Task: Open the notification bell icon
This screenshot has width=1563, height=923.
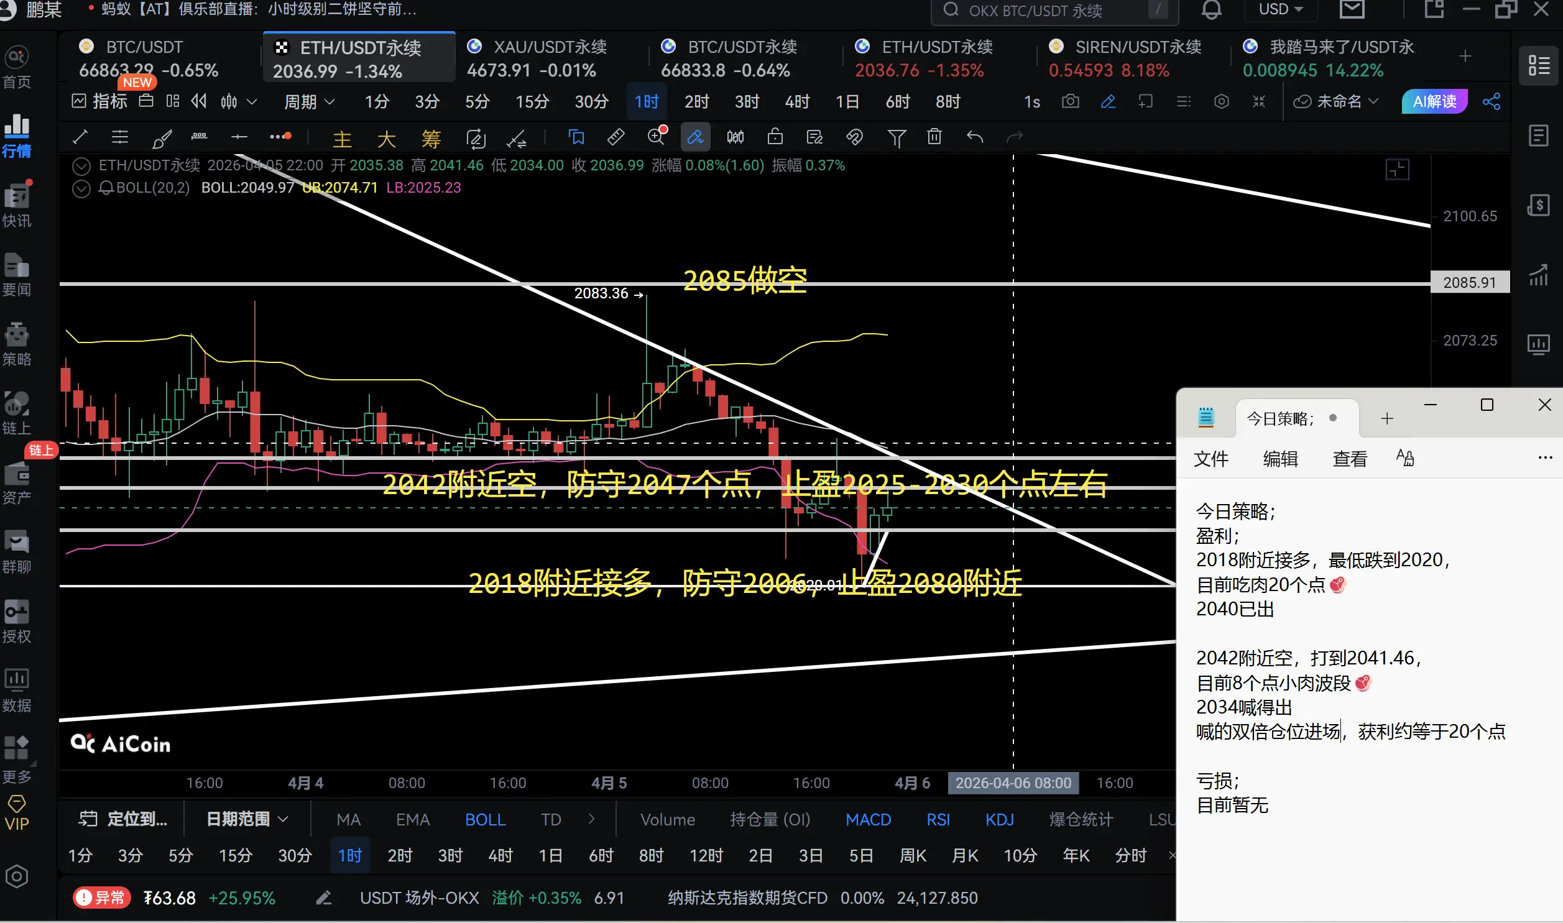Action: pos(1210,10)
